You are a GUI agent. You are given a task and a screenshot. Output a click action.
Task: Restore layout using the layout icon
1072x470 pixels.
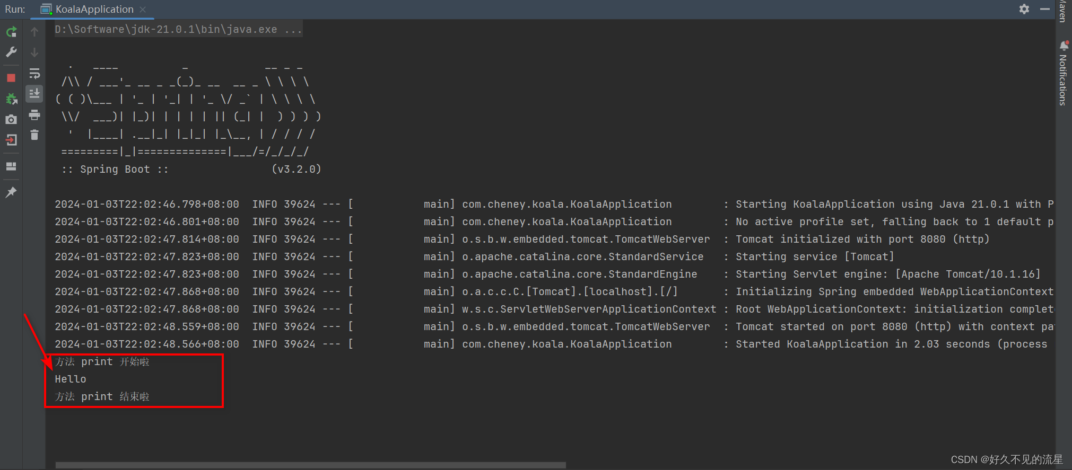[x=11, y=166]
